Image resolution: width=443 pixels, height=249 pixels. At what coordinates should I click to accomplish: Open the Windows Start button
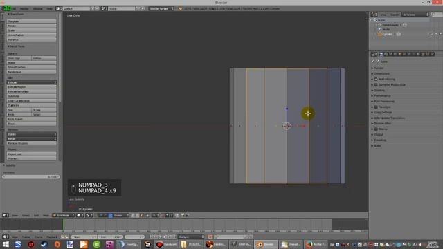point(6,244)
